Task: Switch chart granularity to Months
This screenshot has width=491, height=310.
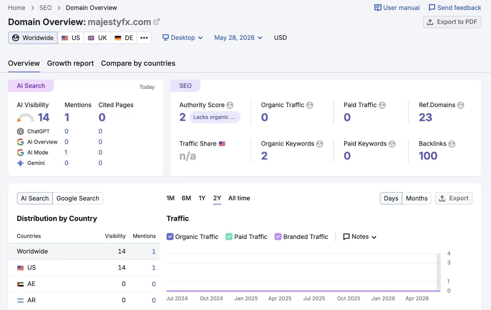Action: [x=417, y=198]
